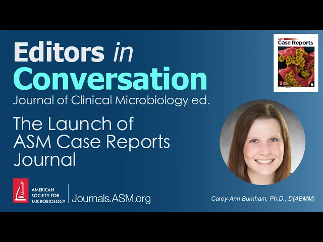Click 'Journal of Clinical Microbiology ed.' subtitle

point(111,101)
